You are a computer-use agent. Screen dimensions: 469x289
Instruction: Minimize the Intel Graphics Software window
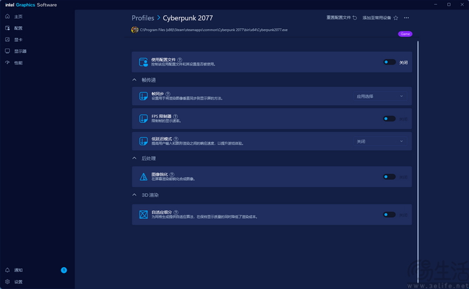click(x=435, y=4)
